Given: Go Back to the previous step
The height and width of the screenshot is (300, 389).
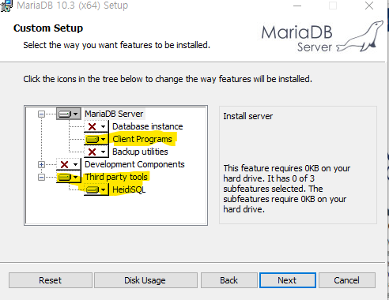Looking at the screenshot, I should (x=229, y=280).
